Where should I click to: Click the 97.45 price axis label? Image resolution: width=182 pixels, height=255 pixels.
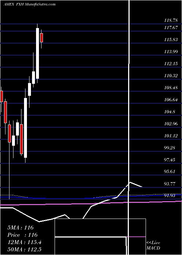(x=170, y=160)
